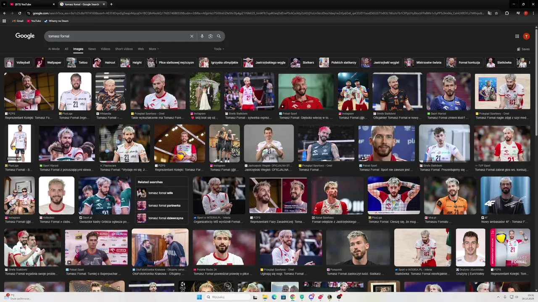Filter images by Volleyball chip

tap(18, 62)
